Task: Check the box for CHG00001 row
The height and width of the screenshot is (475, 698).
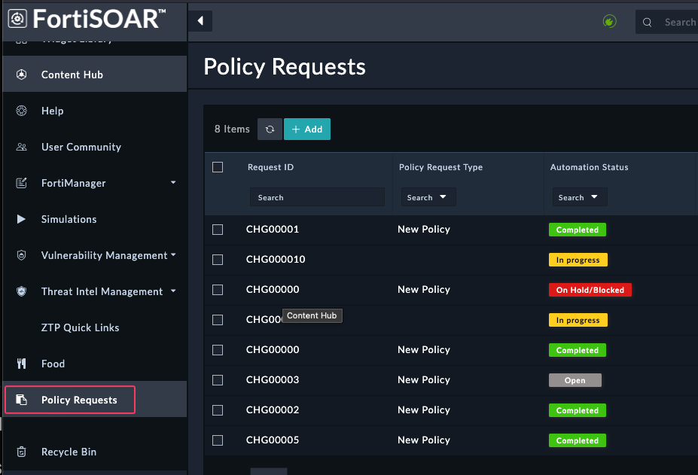Action: pos(218,230)
